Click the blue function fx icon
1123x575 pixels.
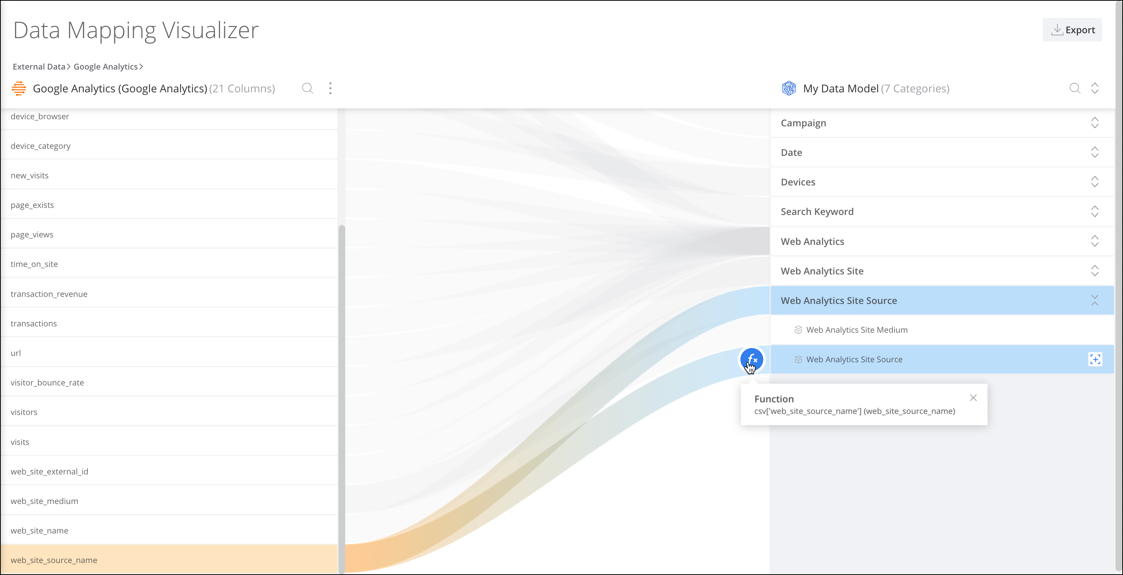[752, 360]
